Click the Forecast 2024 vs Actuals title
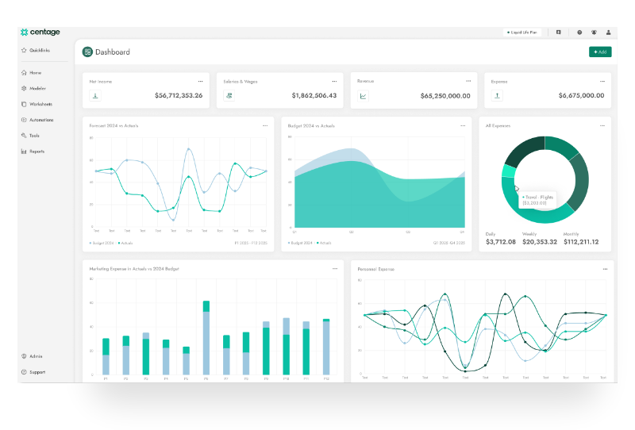This screenshot has width=635, height=430. [x=114, y=125]
